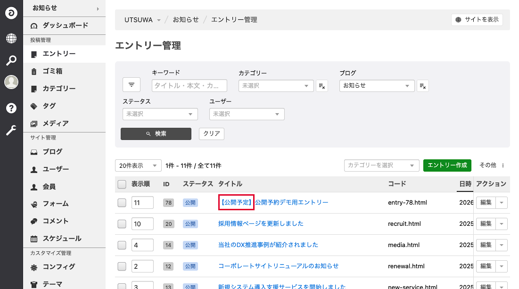
Task: Click the エントリー作成 button
Action: [x=447, y=165]
